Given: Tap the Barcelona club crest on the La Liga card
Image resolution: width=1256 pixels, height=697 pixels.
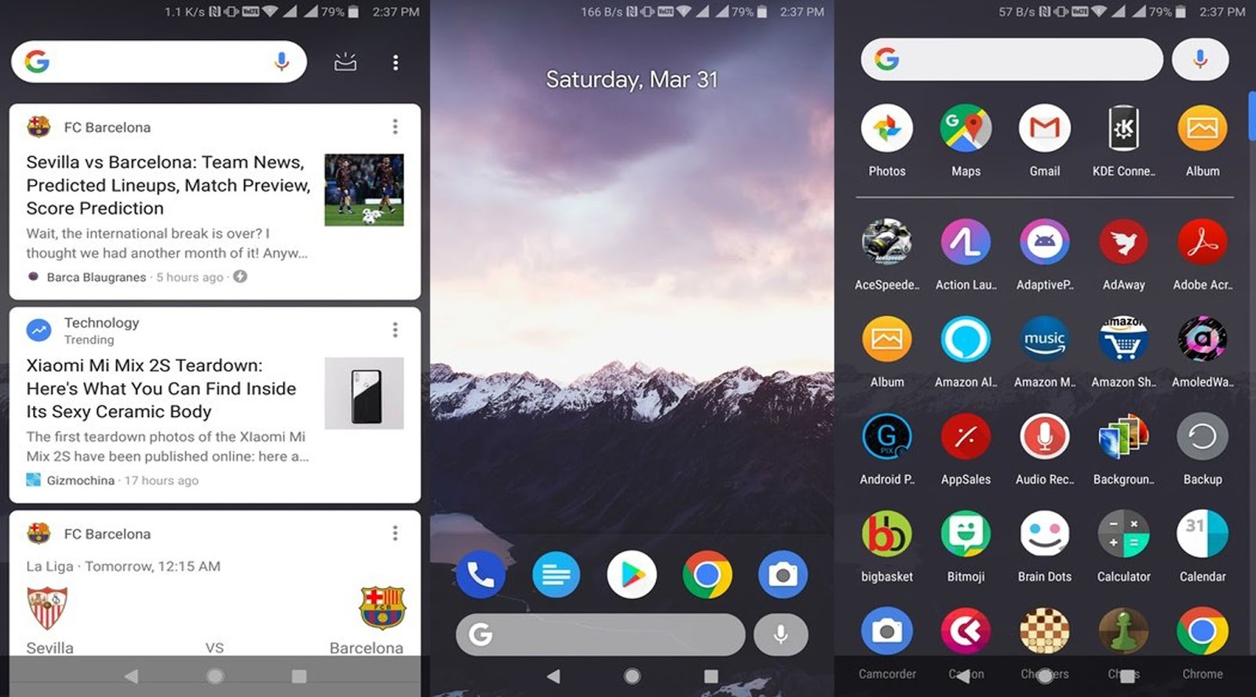Looking at the screenshot, I should point(382,607).
